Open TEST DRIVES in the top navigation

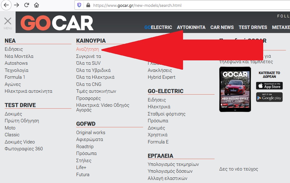253,27
